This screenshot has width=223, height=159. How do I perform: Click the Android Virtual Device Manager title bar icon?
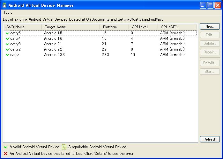pyautogui.click(x=4, y=5)
